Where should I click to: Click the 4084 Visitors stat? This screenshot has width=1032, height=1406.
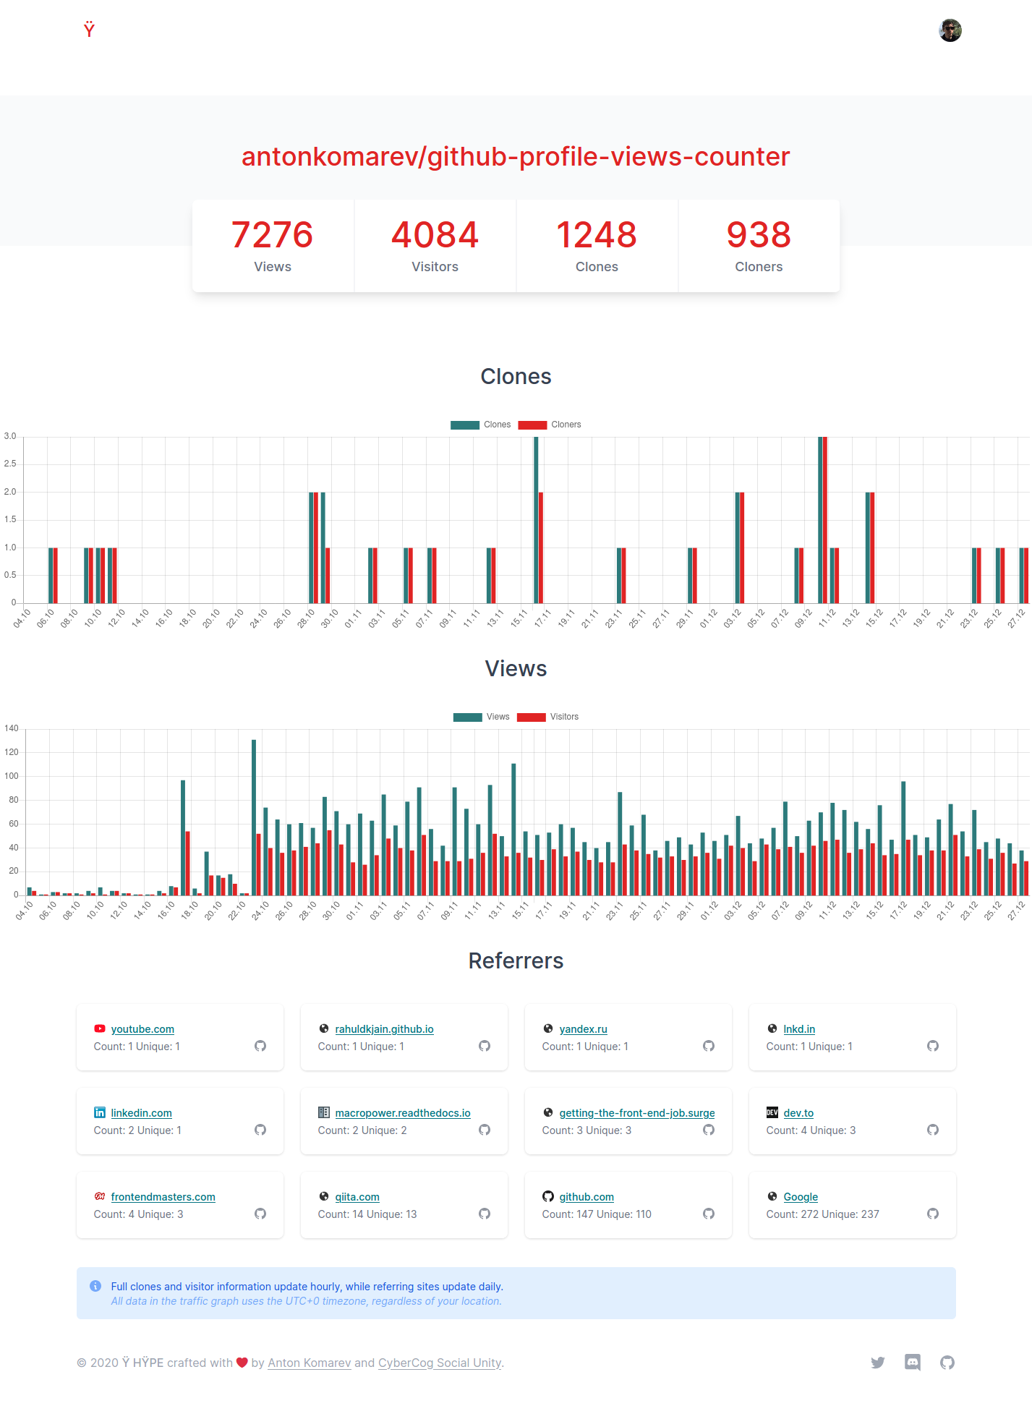435,246
